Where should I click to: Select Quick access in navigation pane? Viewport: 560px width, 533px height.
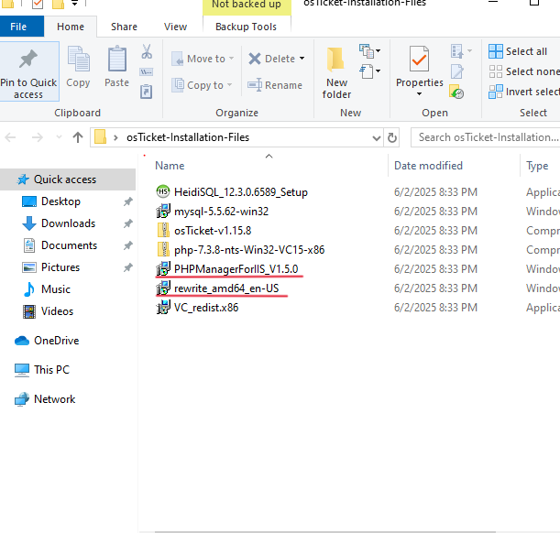point(68,179)
